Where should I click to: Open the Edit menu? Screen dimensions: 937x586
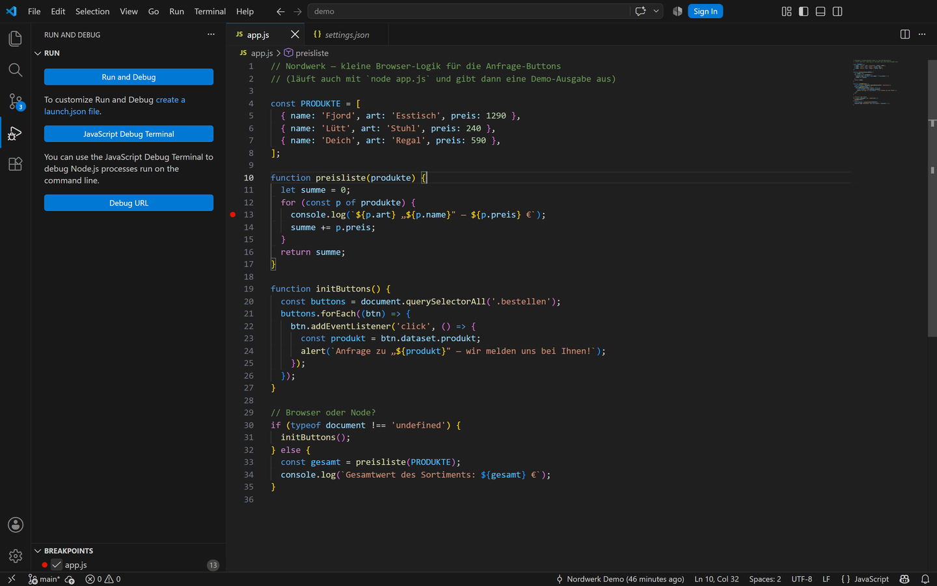58,11
